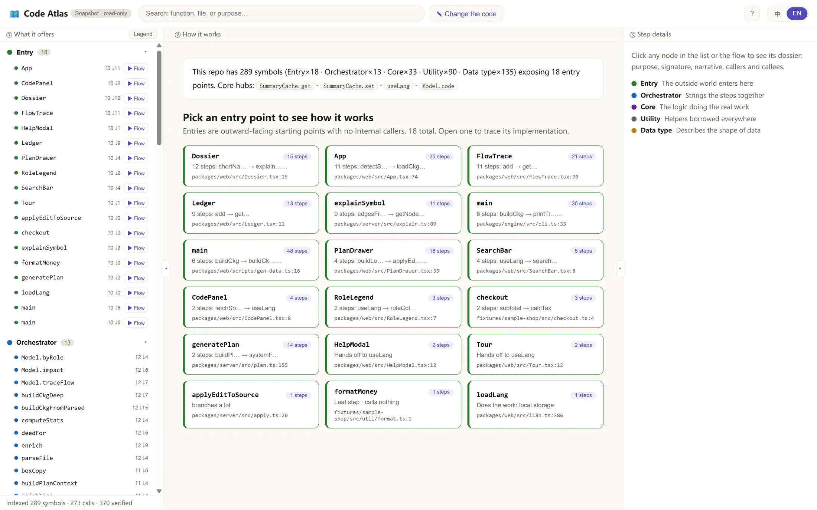817x510 pixels.
Task: Play the Flow for CodePanel
Action: (x=136, y=83)
